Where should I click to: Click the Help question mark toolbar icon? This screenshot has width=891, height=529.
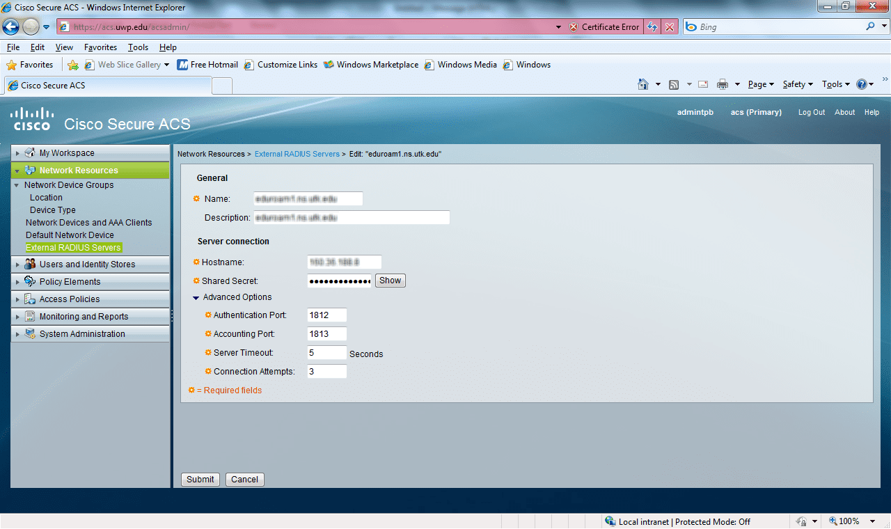coord(861,84)
